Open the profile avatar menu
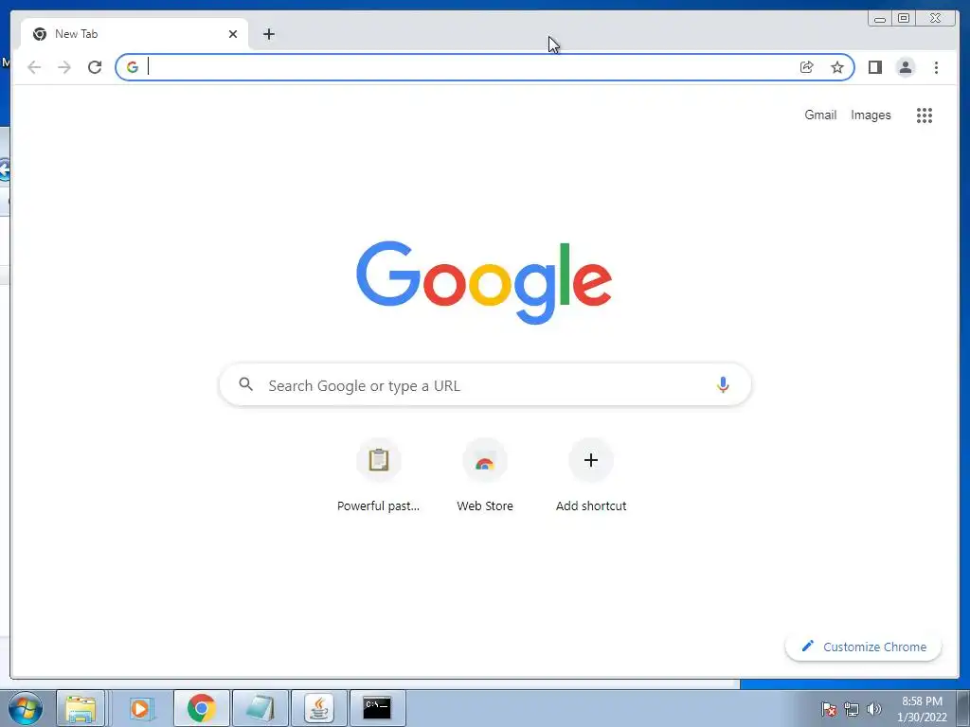This screenshot has height=727, width=970. (x=905, y=67)
